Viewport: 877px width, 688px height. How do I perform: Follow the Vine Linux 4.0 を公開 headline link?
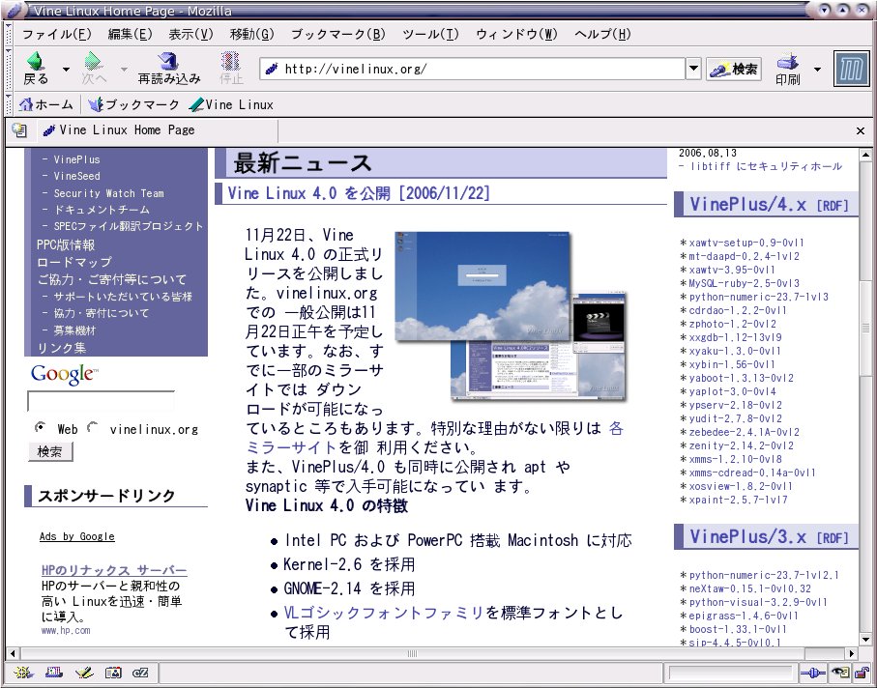[359, 193]
